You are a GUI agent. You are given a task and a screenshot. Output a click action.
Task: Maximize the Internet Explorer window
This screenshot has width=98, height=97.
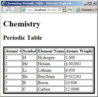[90, 3]
